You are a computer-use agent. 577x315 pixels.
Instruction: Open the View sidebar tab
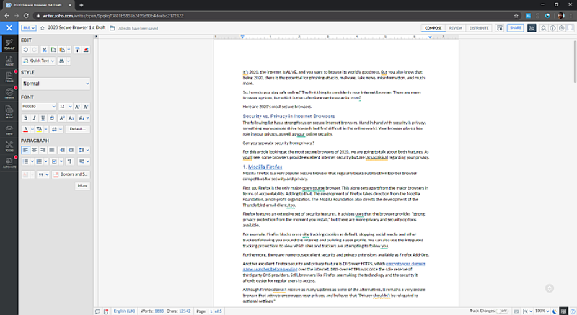(x=9, y=129)
